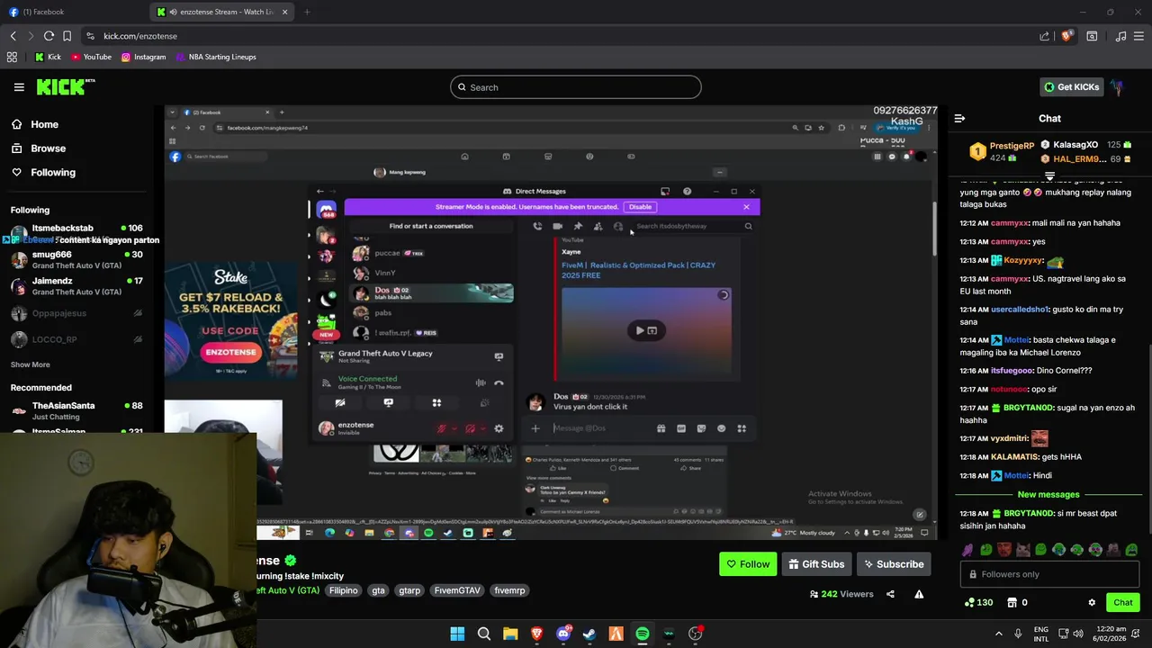This screenshot has height=648, width=1152.
Task: Disconnect from Discord voice channel
Action: point(499,383)
